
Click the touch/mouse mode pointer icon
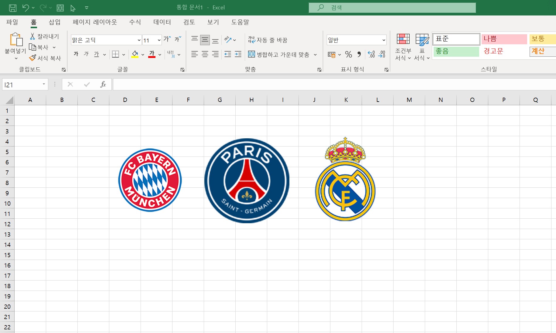pyautogui.click(x=73, y=8)
